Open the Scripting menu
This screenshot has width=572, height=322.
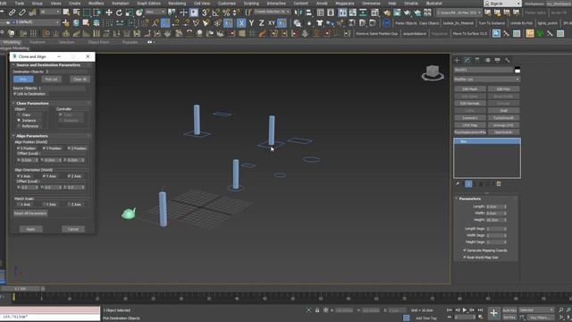point(251,3)
